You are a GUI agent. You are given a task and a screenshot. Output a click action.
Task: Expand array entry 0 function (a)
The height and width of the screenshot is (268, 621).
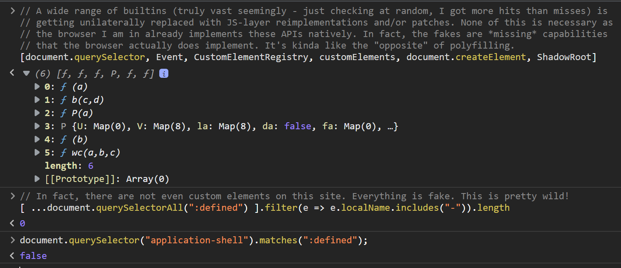coord(37,86)
